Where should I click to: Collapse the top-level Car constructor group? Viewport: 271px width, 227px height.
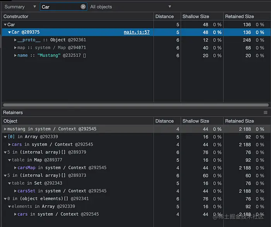5,25
